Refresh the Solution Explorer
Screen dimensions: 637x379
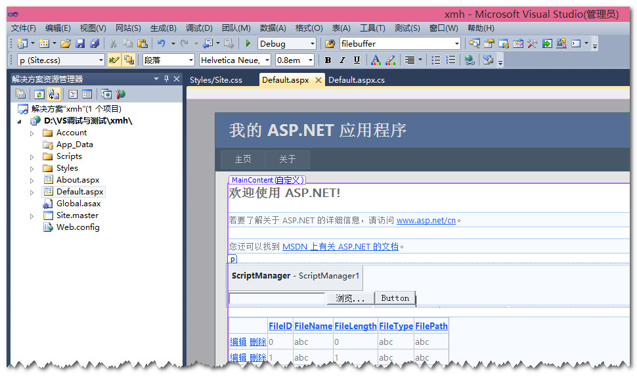click(39, 94)
